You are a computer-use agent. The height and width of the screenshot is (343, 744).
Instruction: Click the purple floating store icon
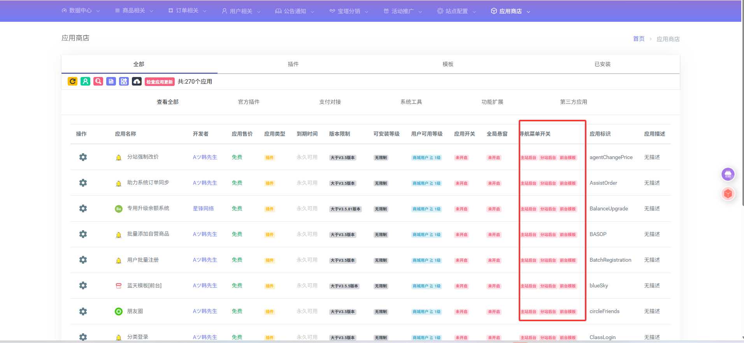click(728, 174)
